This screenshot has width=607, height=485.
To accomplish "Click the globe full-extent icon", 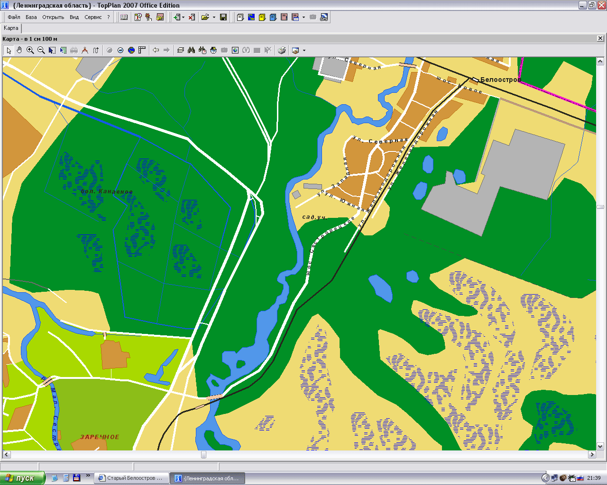I will 131,50.
